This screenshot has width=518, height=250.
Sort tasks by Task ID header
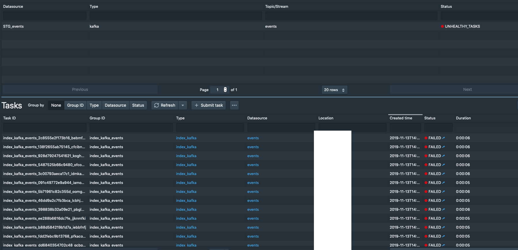click(10, 118)
